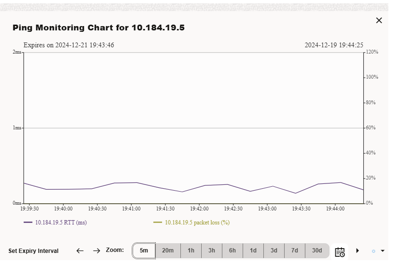Click the right arrow to pan forward
This screenshot has height=265, width=397.
(x=96, y=251)
